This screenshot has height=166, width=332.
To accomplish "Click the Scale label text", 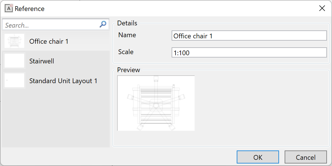I will point(126,52).
